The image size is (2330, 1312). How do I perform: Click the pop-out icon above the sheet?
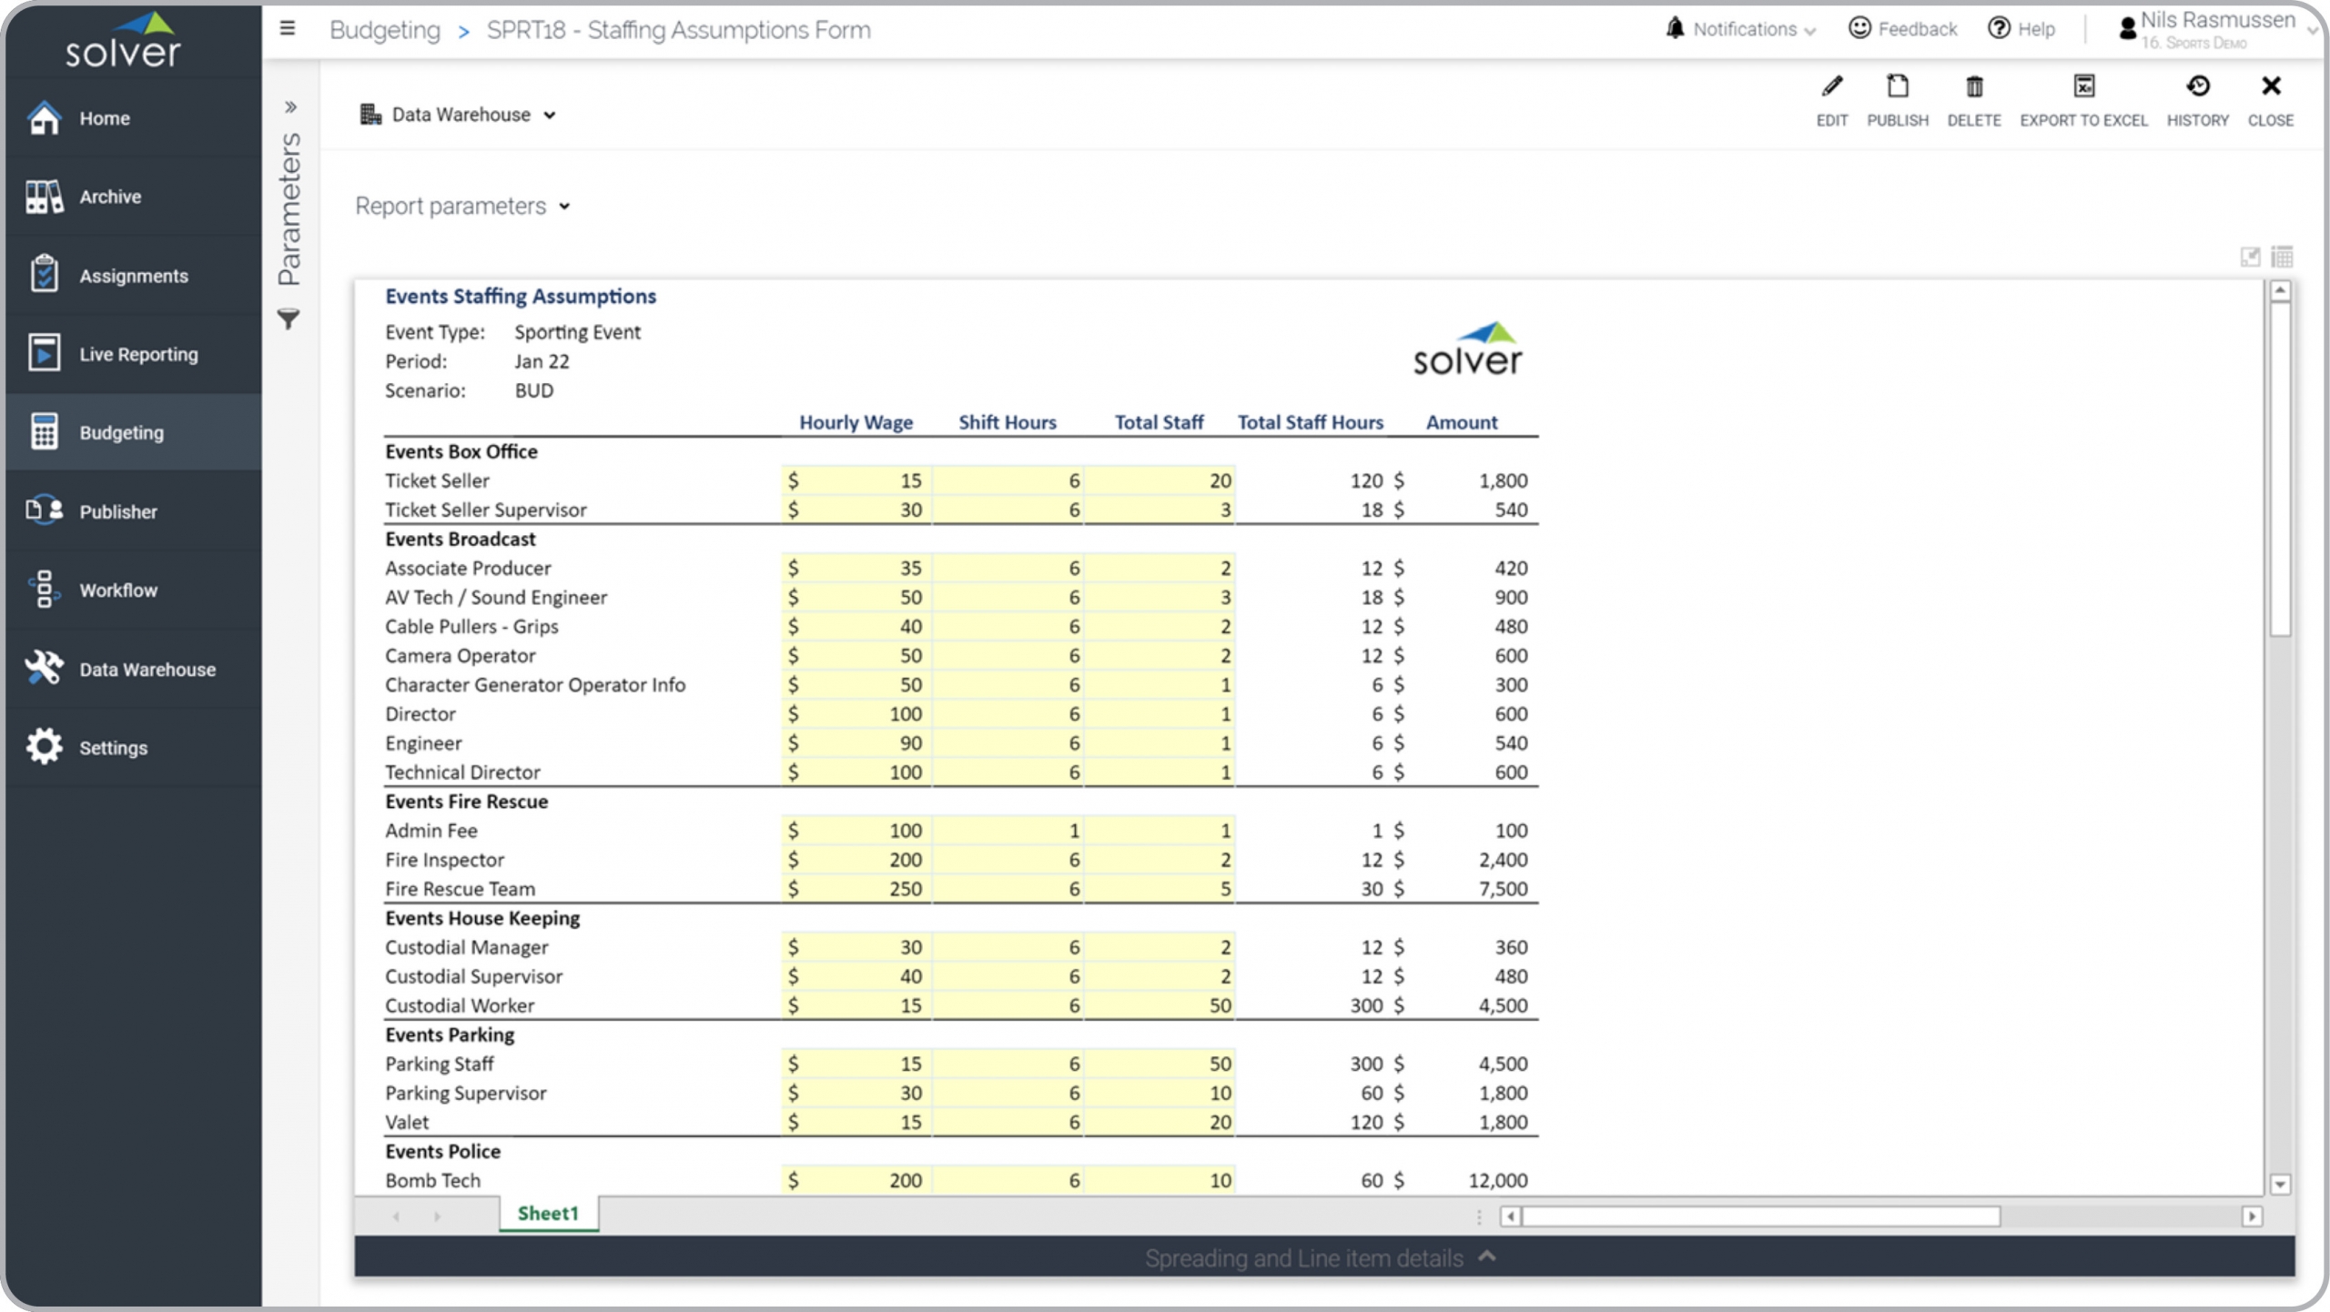(2250, 257)
